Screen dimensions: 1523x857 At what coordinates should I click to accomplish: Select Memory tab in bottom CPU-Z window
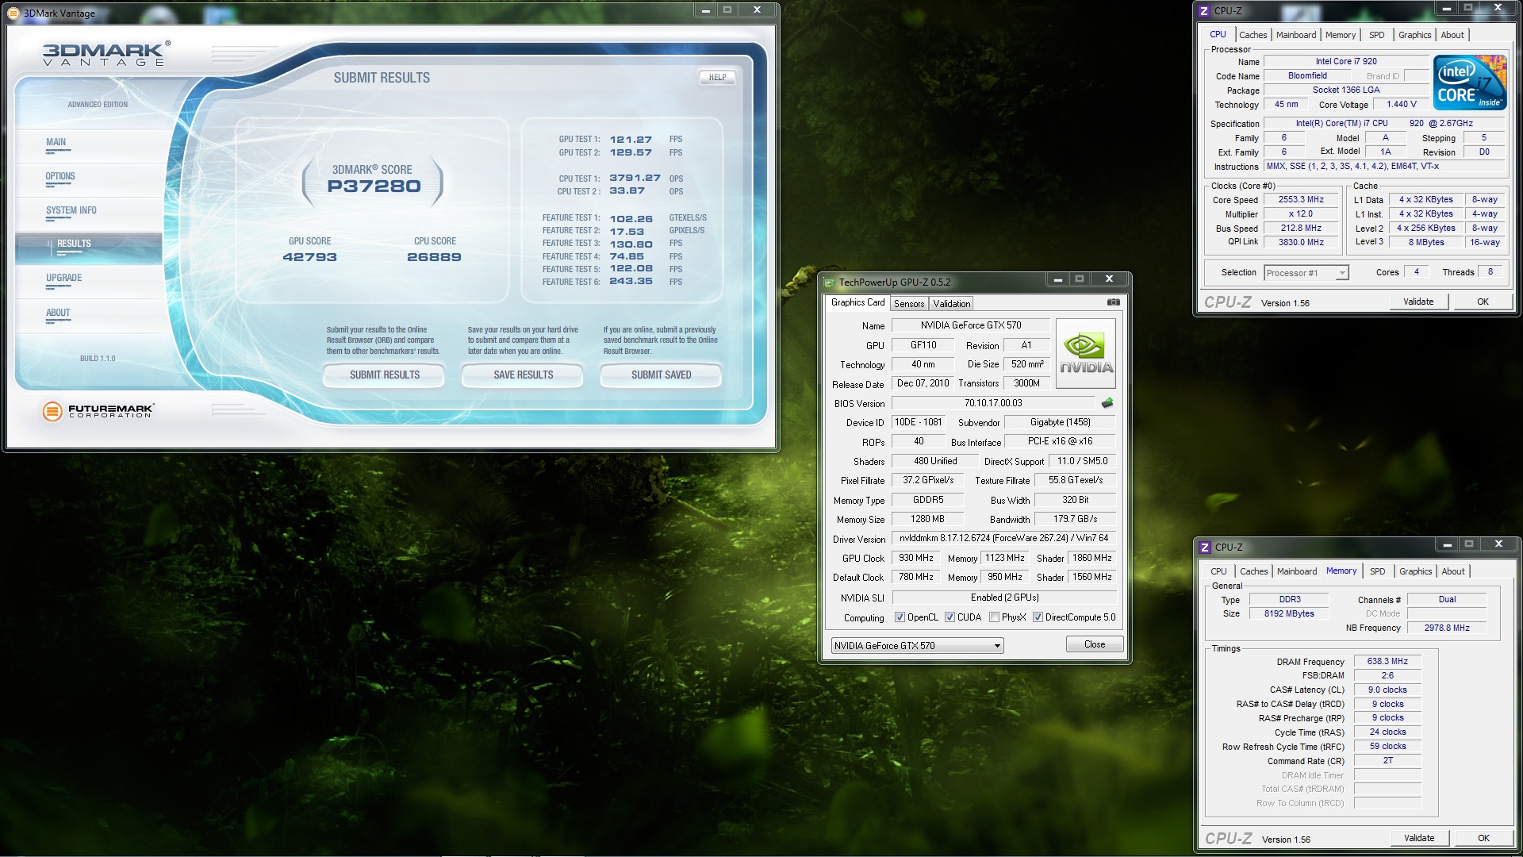1341,571
